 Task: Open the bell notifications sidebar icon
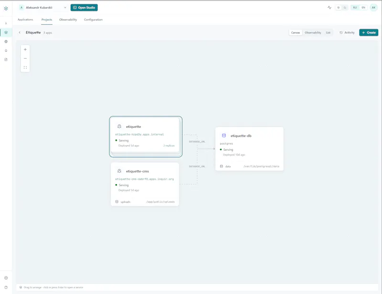click(6, 51)
